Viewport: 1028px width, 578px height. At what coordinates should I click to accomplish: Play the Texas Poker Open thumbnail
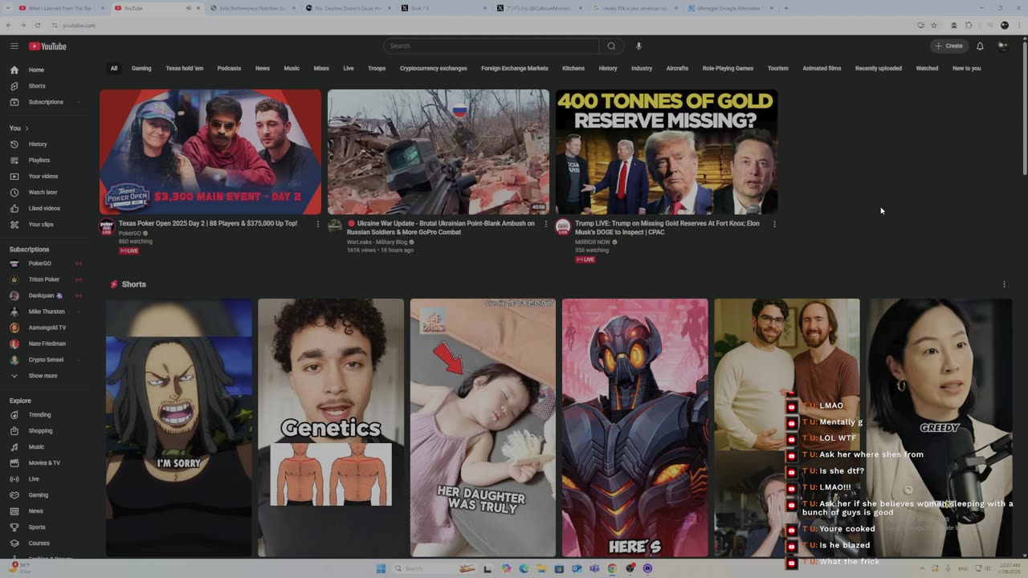[210, 152]
